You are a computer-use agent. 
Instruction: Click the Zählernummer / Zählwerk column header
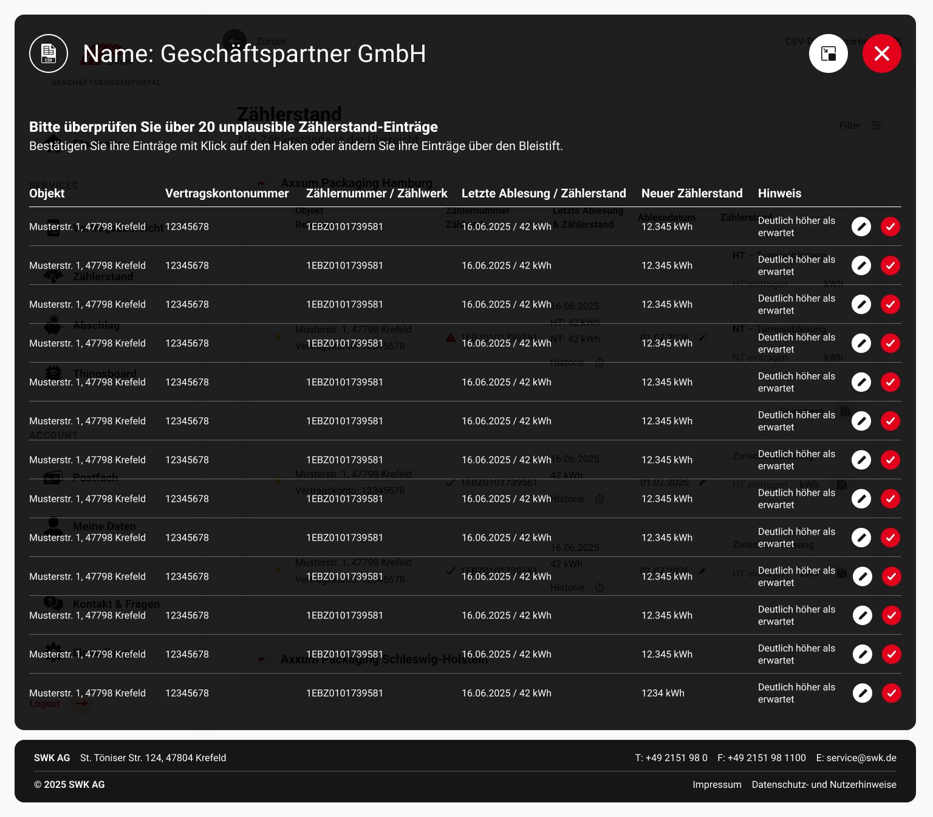(377, 193)
